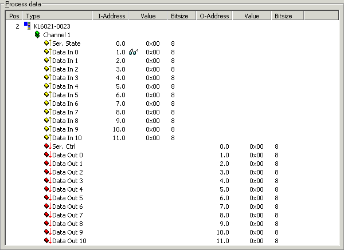Viewport: 344px width, 250px height.
Task: Click the output icon for Data Out 3
Action: [x=48, y=180]
